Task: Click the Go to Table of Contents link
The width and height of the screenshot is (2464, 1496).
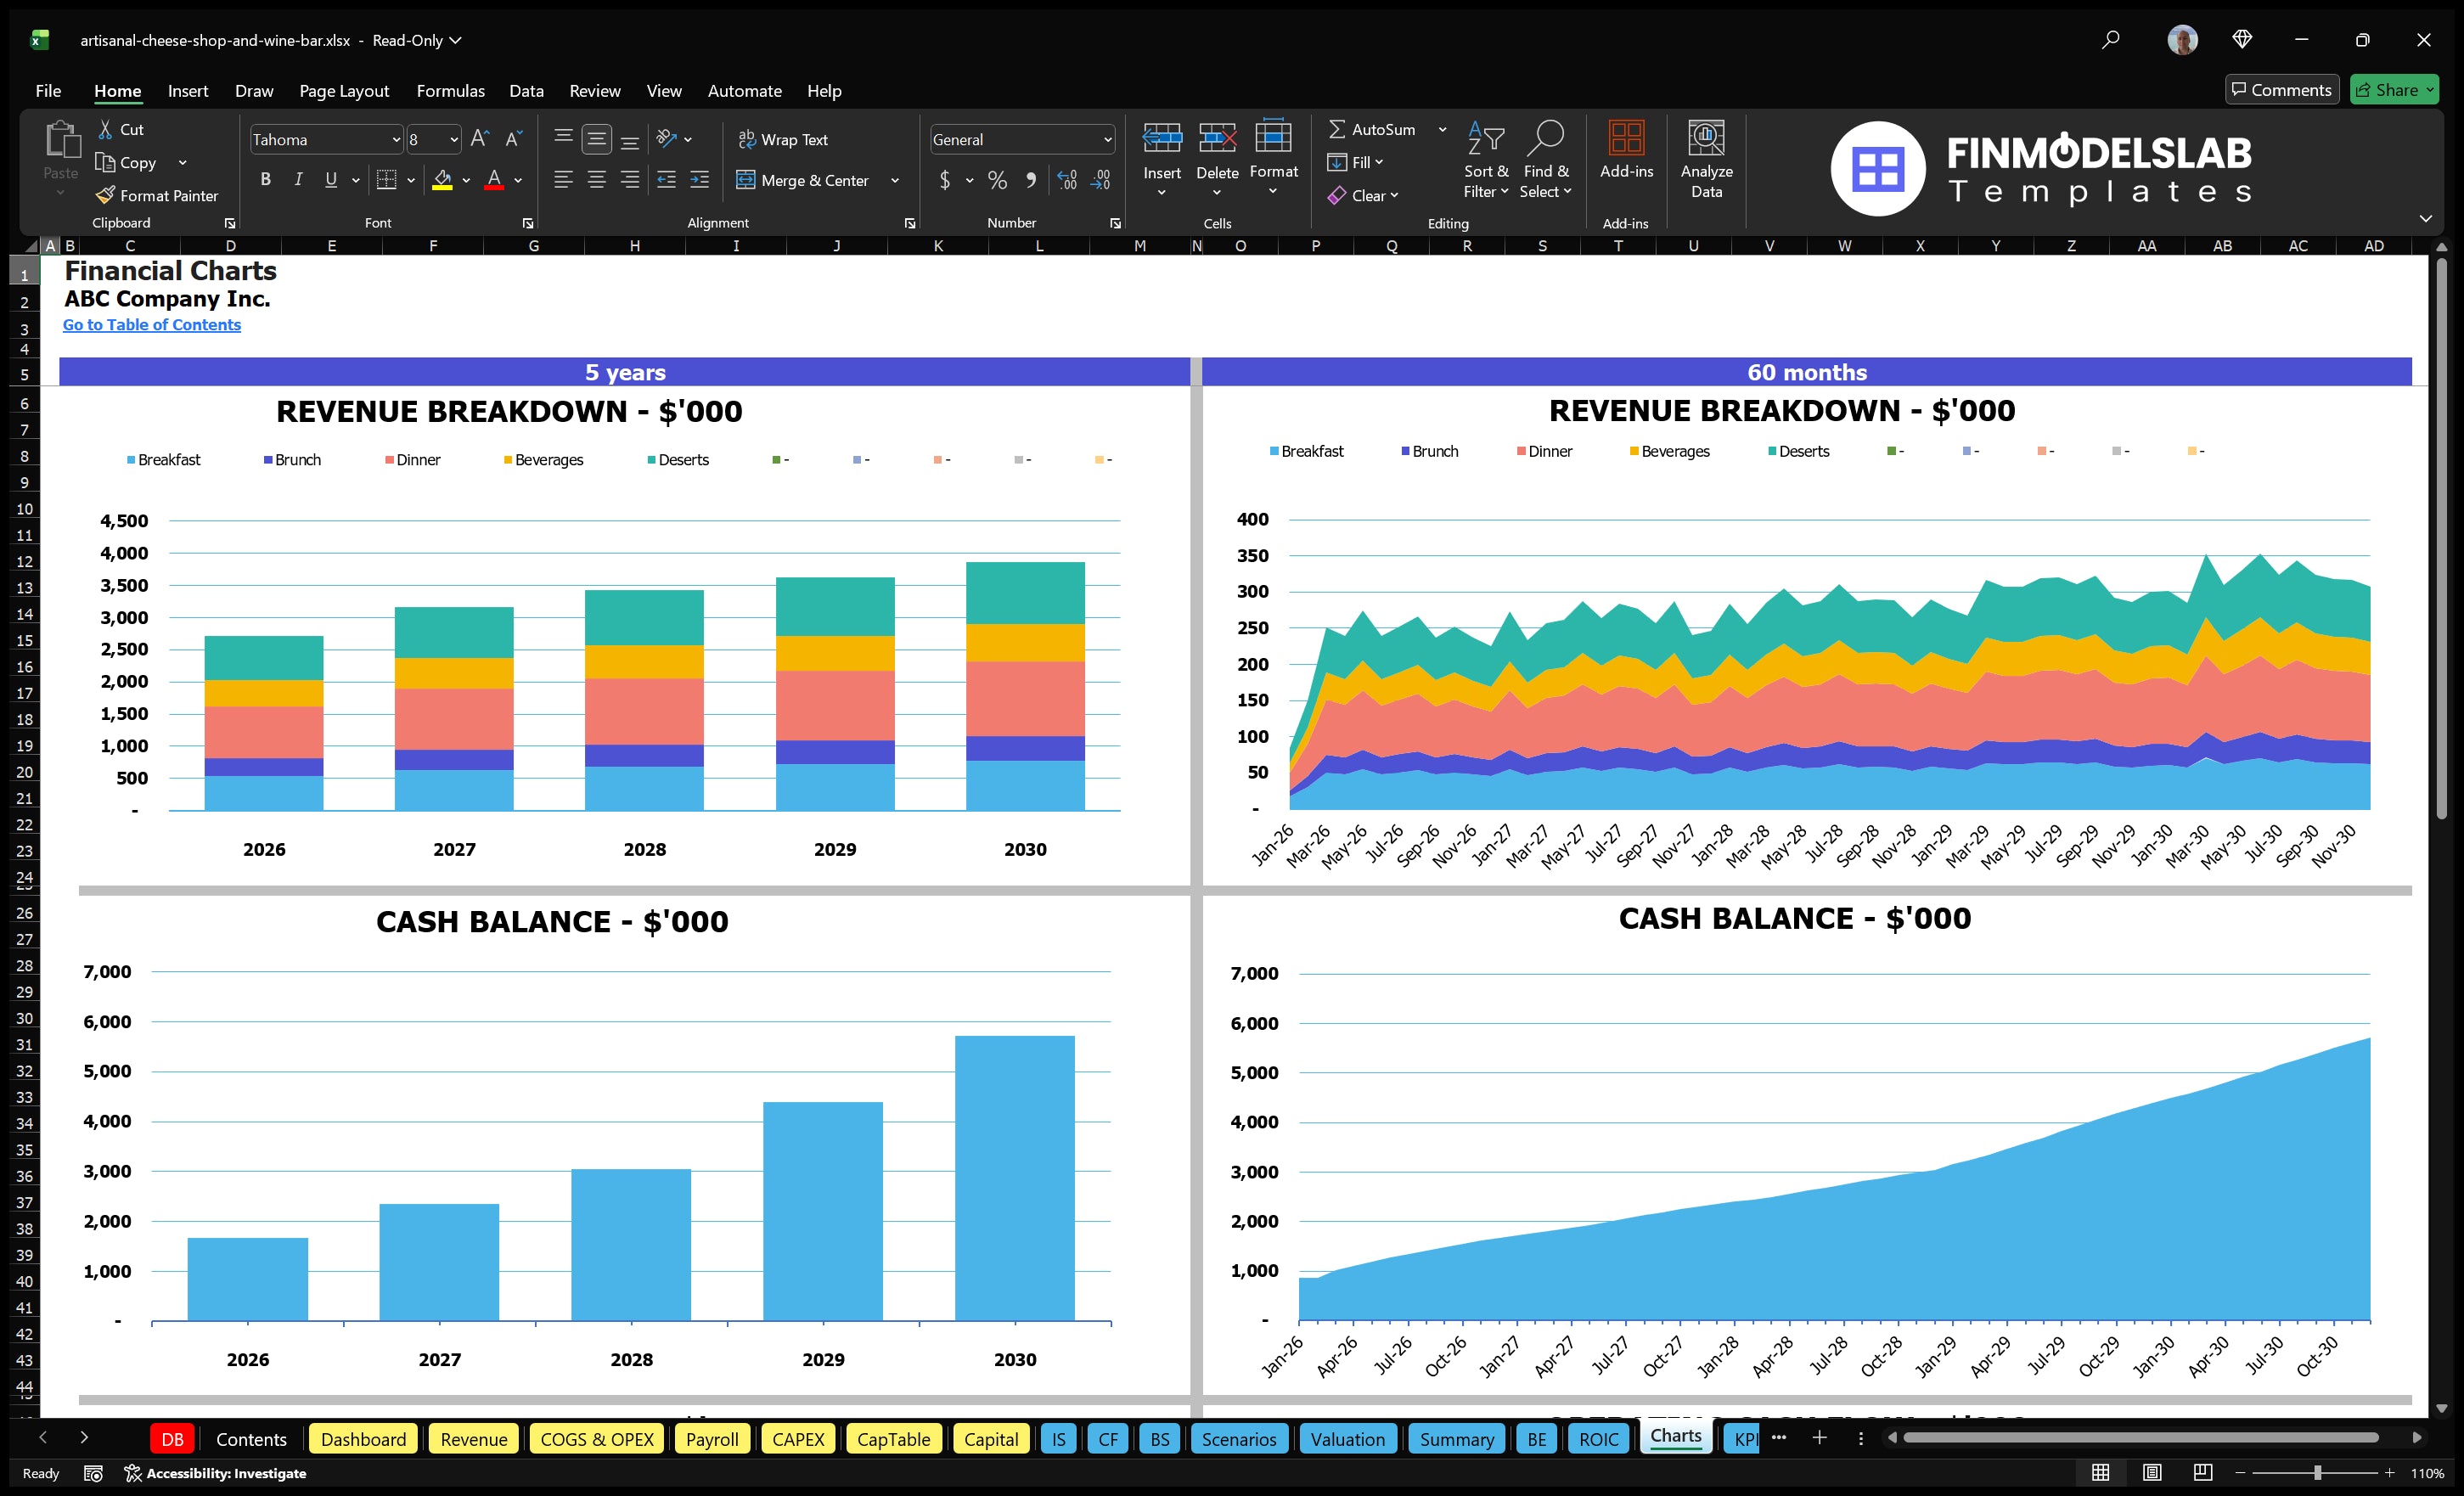Action: [x=152, y=324]
